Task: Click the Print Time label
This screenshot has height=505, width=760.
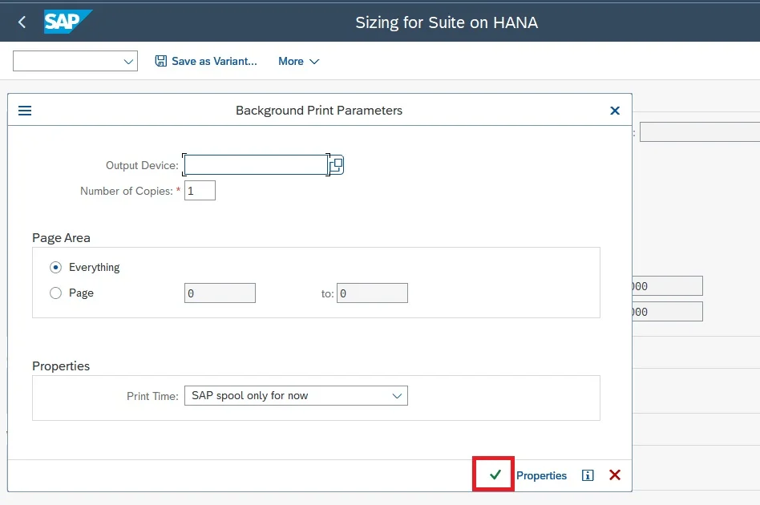Action: (x=152, y=396)
